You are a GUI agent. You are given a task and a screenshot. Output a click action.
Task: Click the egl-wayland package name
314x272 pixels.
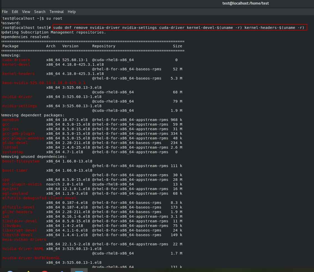click(x=15, y=193)
